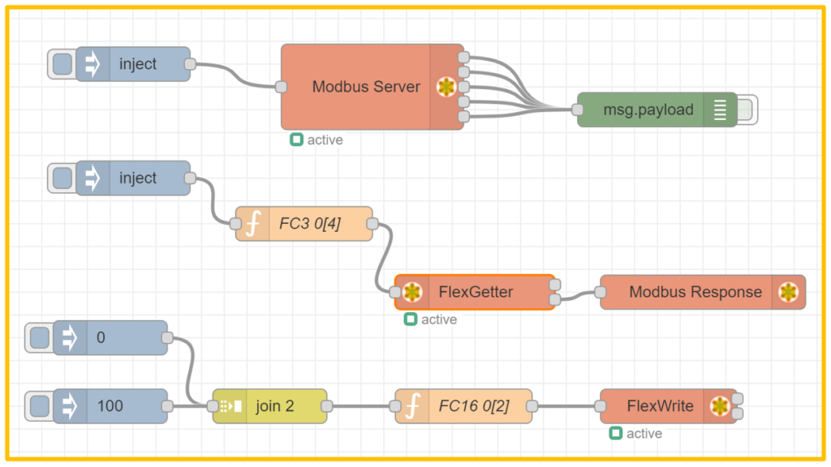Click the Modbus Response node's star icon

[x=788, y=292]
